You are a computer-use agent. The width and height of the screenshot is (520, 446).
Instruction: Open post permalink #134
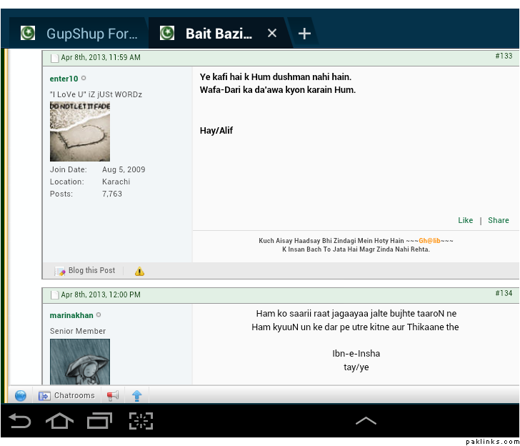point(504,294)
